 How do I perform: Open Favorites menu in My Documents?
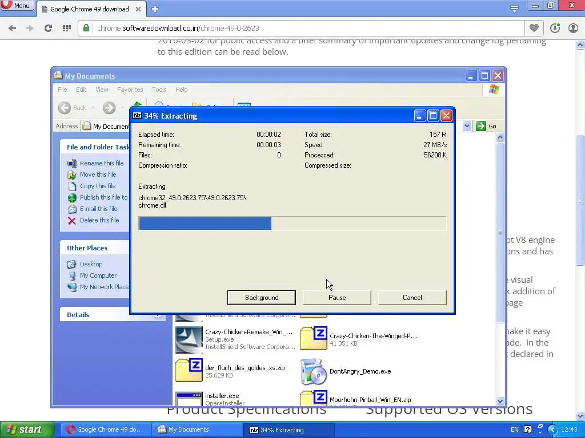pos(130,90)
